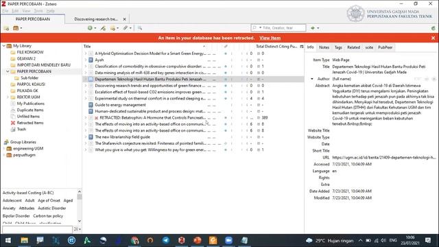Expand the engineering UGM group library

[x=4, y=149]
